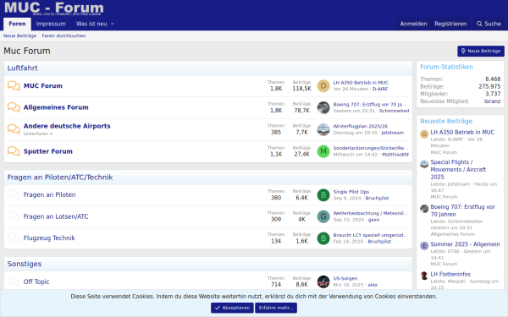
Task: Open the Neue Beiträge sub-navigation link
Action: tap(19, 36)
